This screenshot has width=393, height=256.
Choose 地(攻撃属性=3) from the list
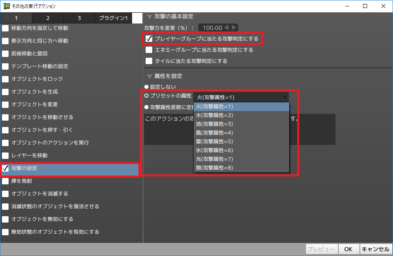pos(241,124)
